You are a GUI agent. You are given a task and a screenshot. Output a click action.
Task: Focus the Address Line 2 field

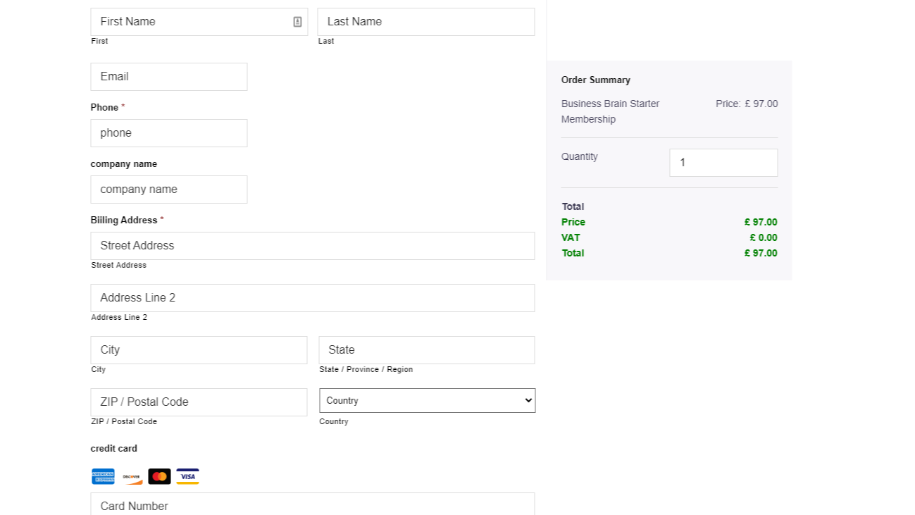tap(313, 298)
